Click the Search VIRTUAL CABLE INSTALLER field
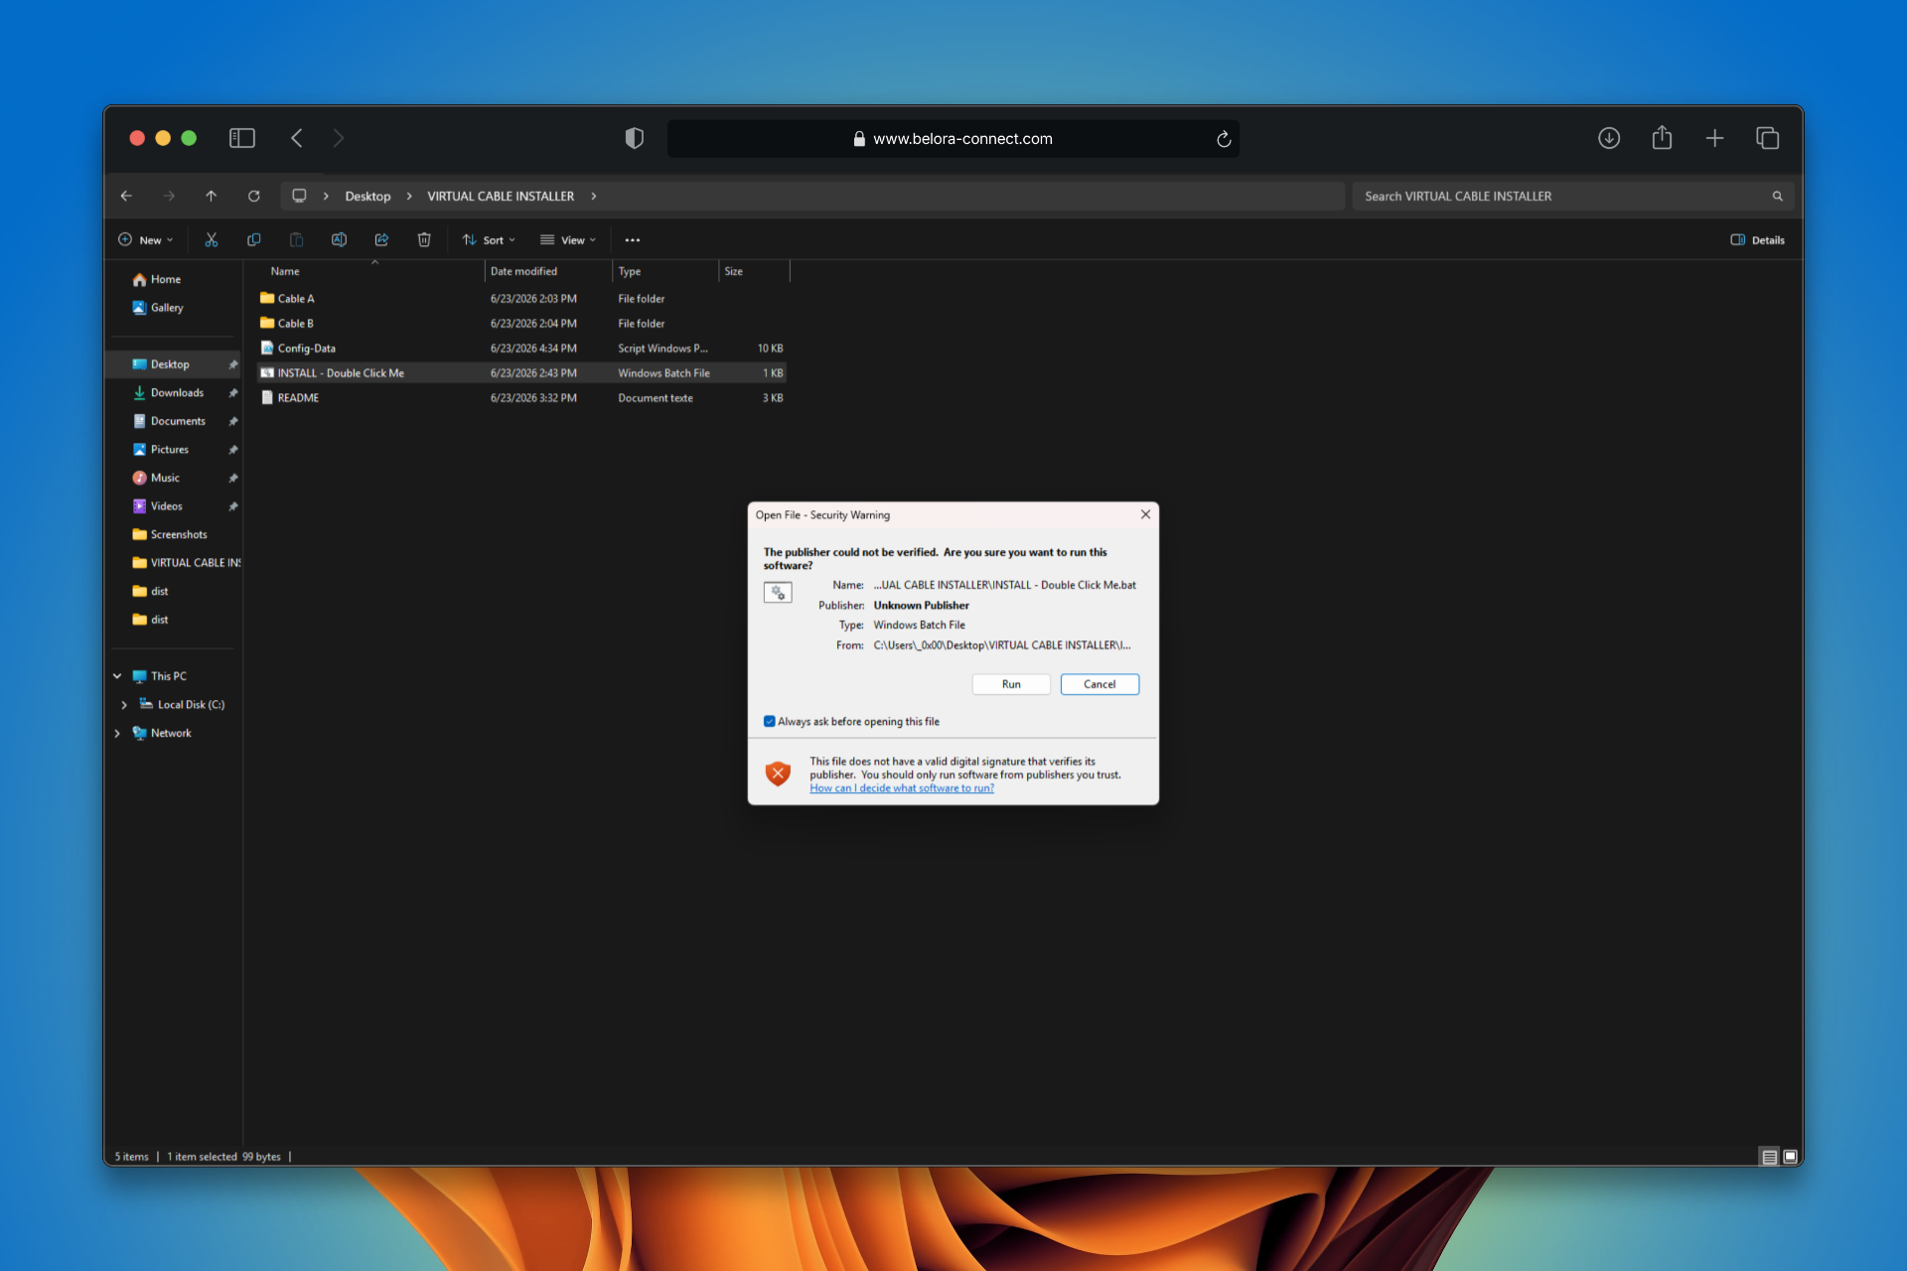Image resolution: width=1907 pixels, height=1271 pixels. (x=1574, y=196)
